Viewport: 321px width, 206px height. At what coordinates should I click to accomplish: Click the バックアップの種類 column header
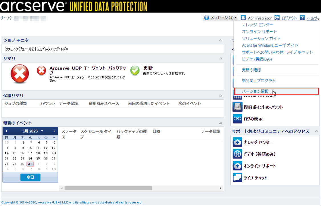[131, 134]
